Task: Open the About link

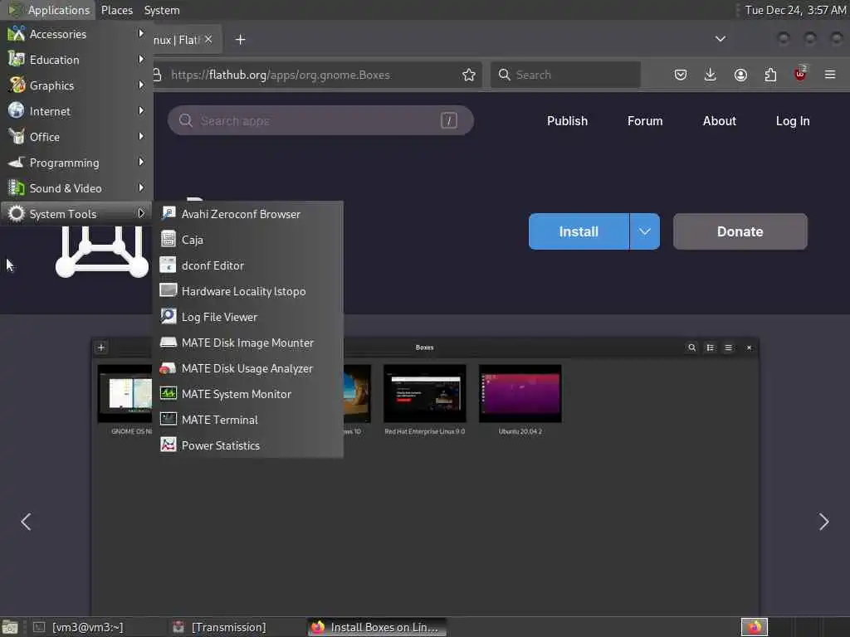Action: pos(720,121)
